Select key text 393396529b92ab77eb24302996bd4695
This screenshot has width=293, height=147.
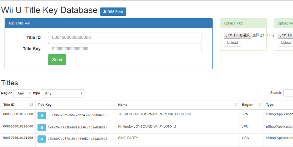(77, 115)
